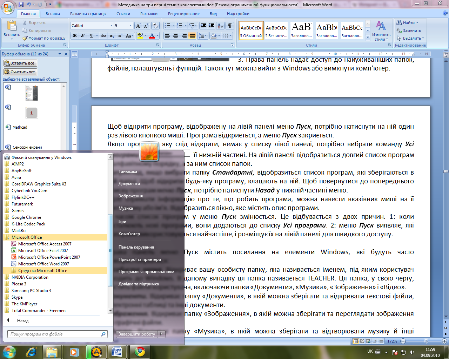Apply superscript formatting
This screenshot has width=449, height=359.
[120, 36]
